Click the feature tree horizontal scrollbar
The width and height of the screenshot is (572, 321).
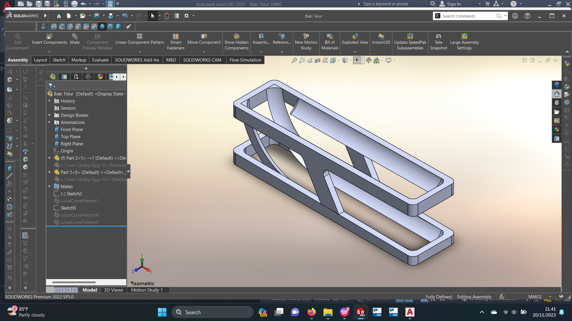point(74,282)
